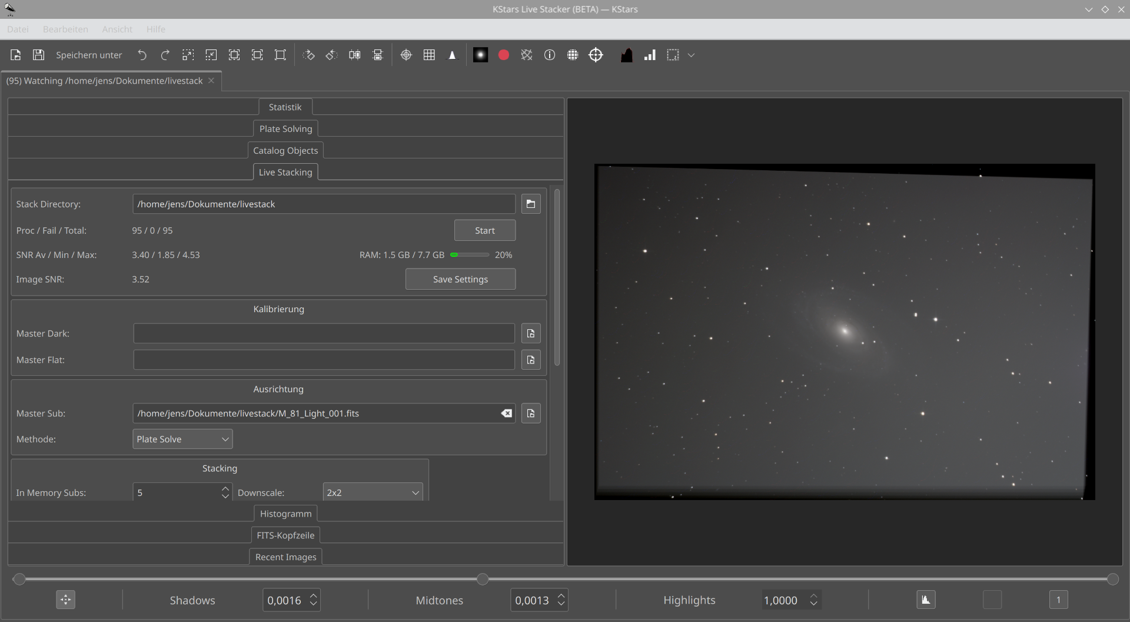Click the zoom out icon
The width and height of the screenshot is (1130, 622).
[211, 55]
